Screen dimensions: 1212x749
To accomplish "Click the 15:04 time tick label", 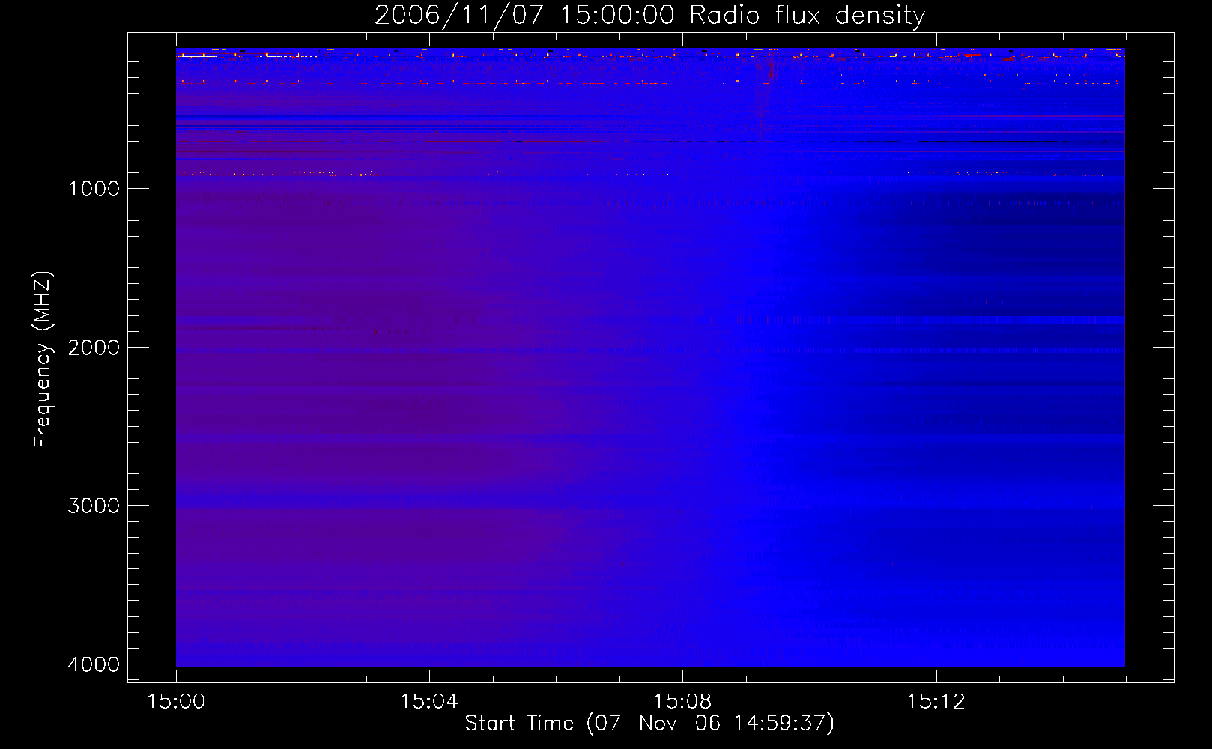I will [429, 702].
